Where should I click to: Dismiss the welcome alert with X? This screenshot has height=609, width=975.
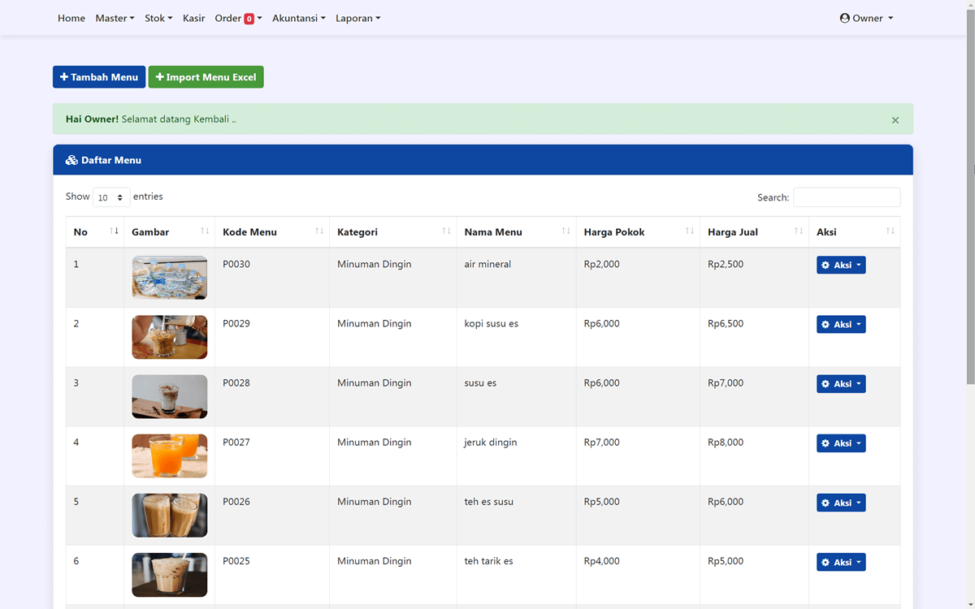coord(895,119)
